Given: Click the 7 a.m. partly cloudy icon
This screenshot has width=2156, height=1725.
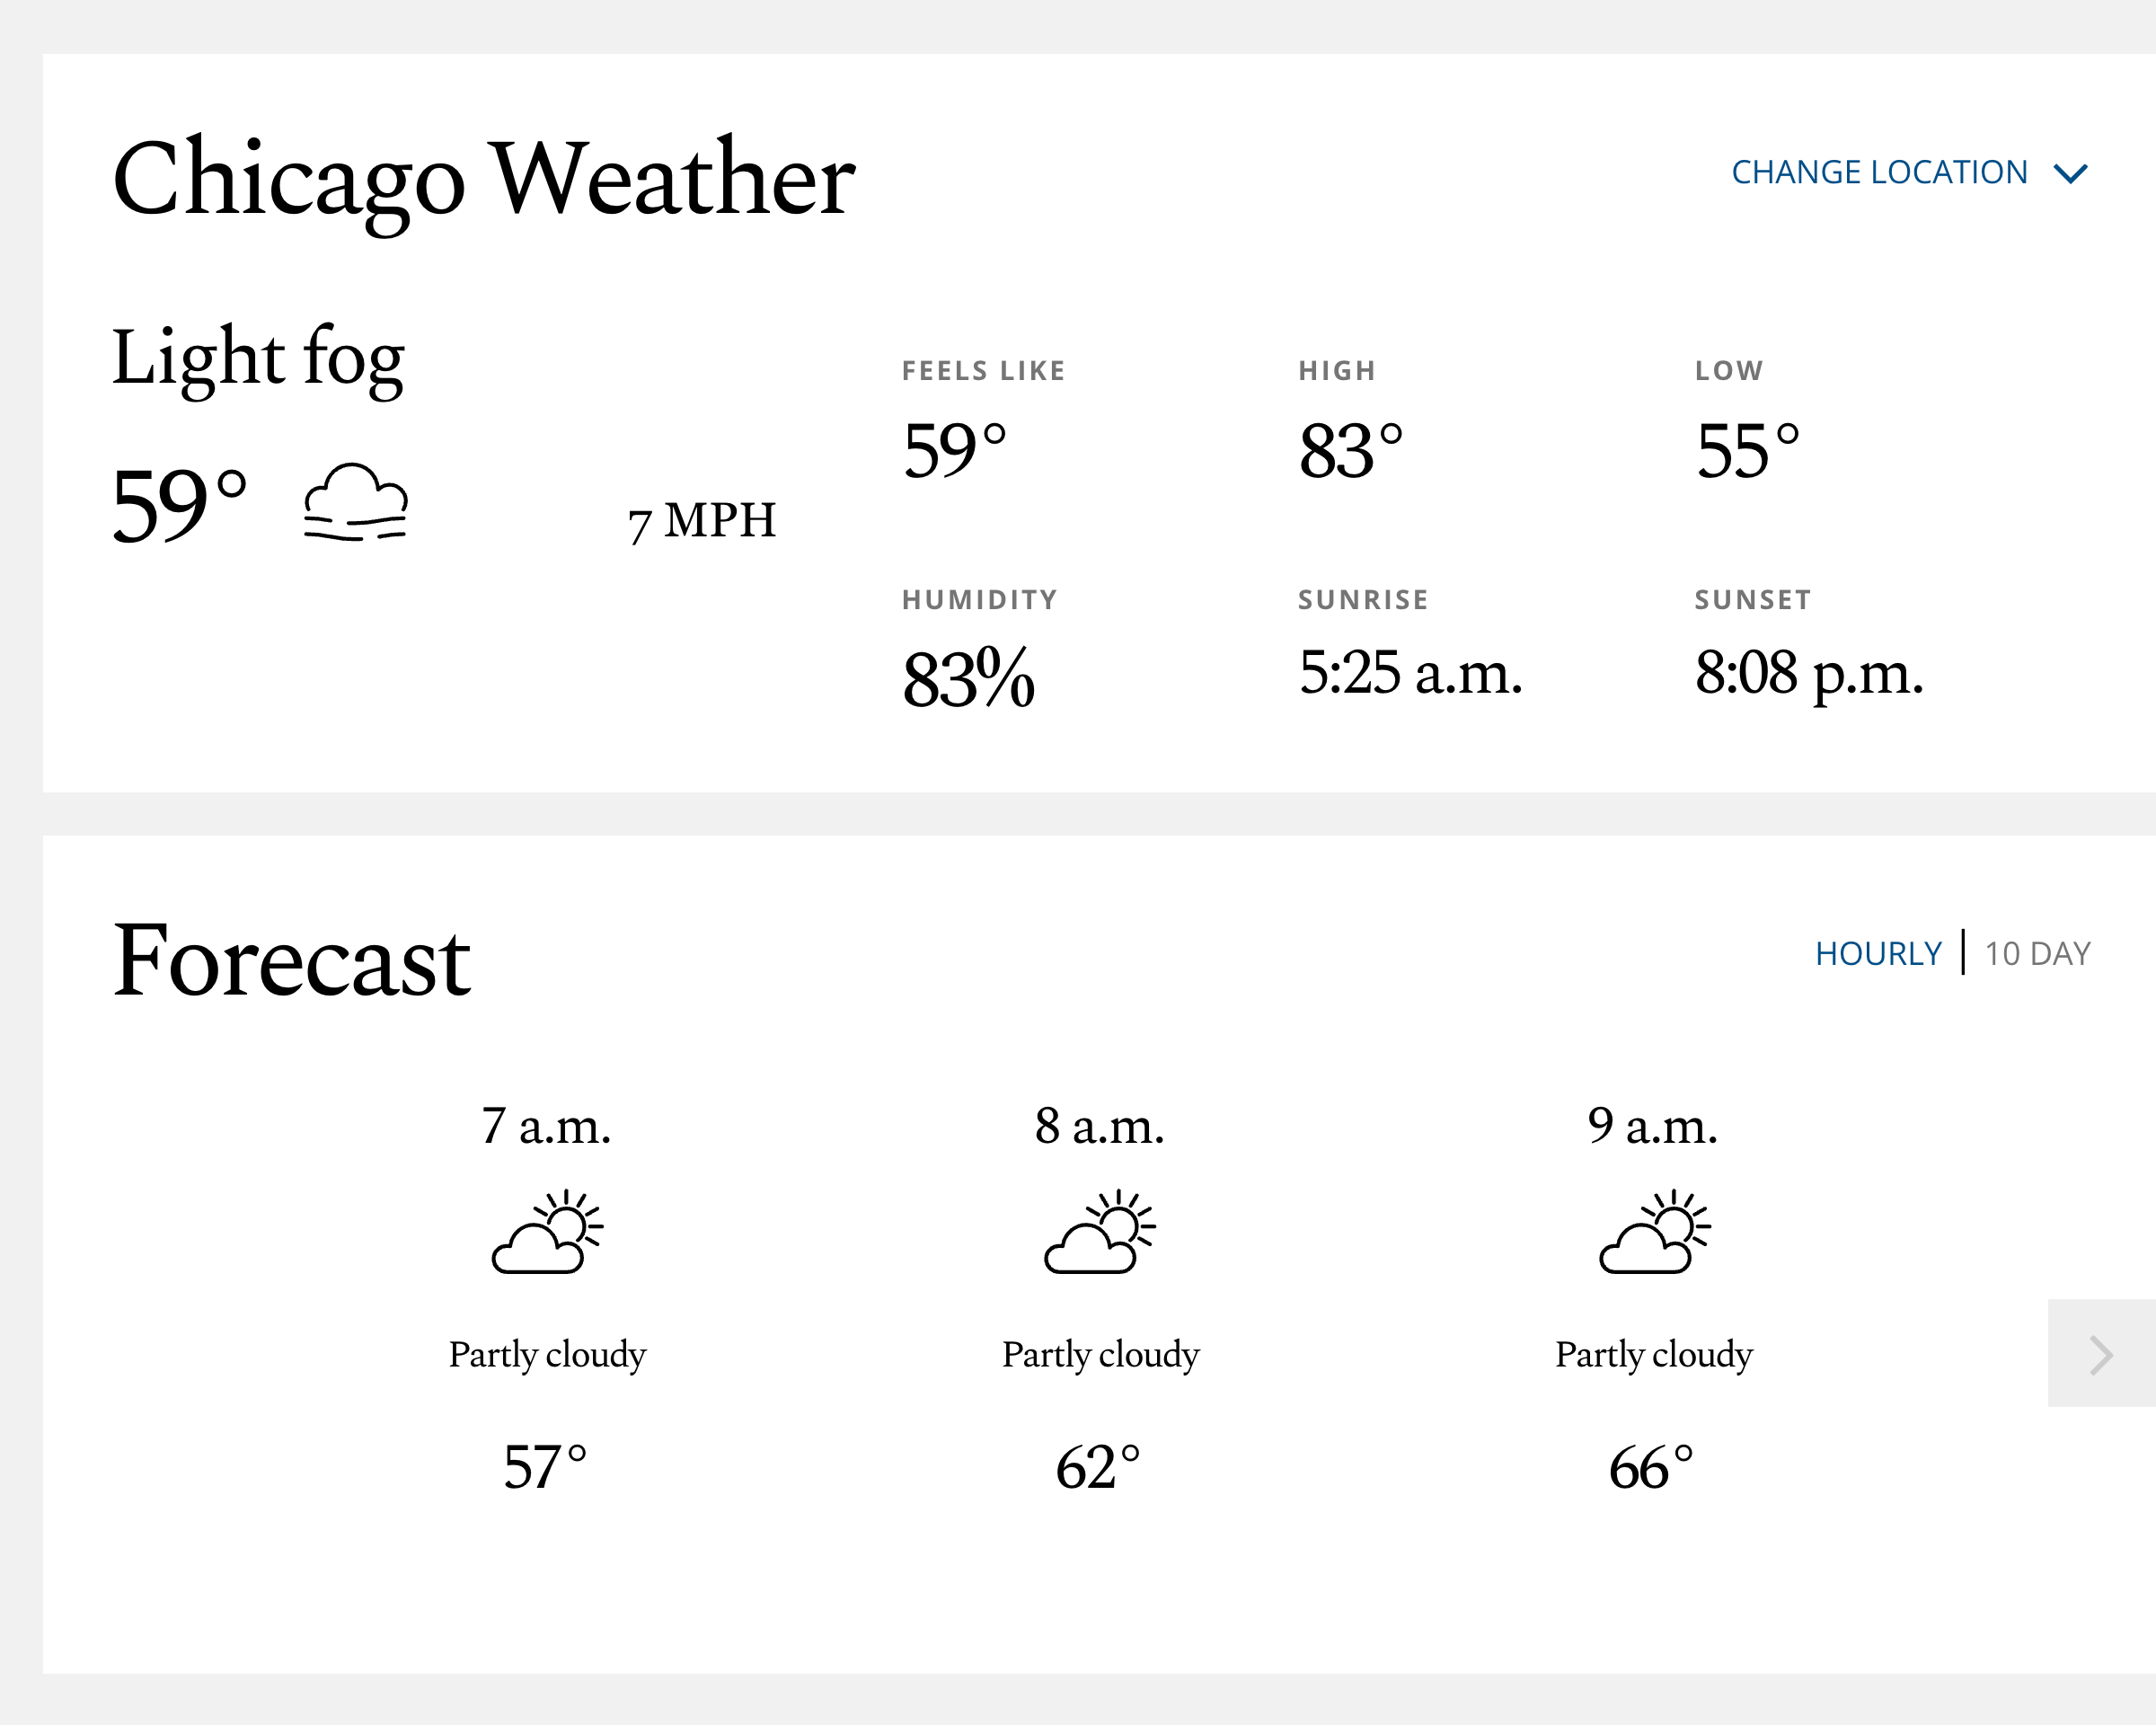Looking at the screenshot, I should 547,1231.
